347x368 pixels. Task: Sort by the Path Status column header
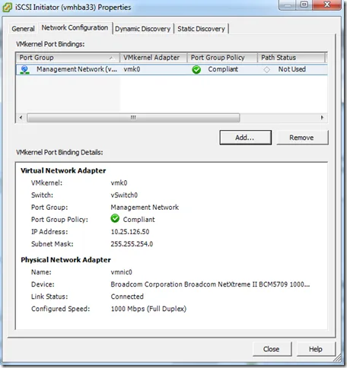(291, 58)
